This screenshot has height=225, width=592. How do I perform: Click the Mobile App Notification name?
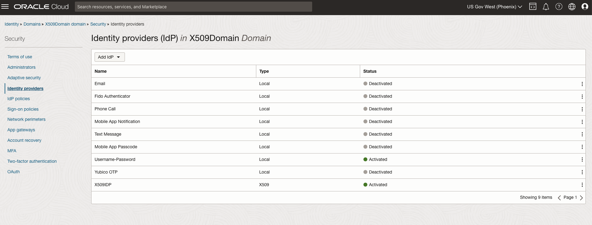117,121
